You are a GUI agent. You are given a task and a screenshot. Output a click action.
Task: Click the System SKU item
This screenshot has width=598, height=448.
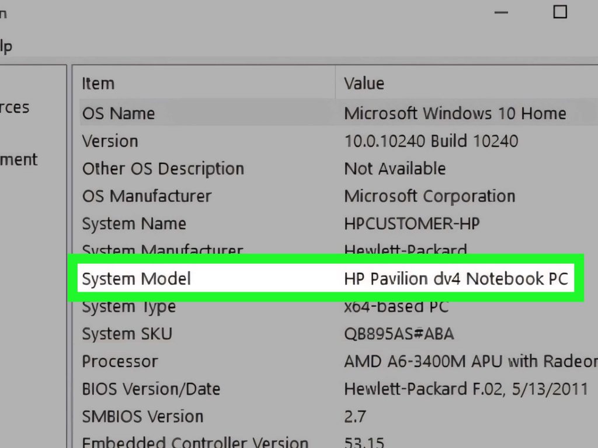tap(127, 334)
